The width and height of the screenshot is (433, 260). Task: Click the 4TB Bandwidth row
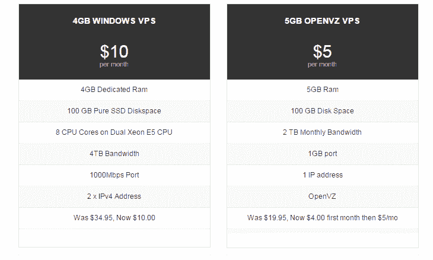(114, 154)
